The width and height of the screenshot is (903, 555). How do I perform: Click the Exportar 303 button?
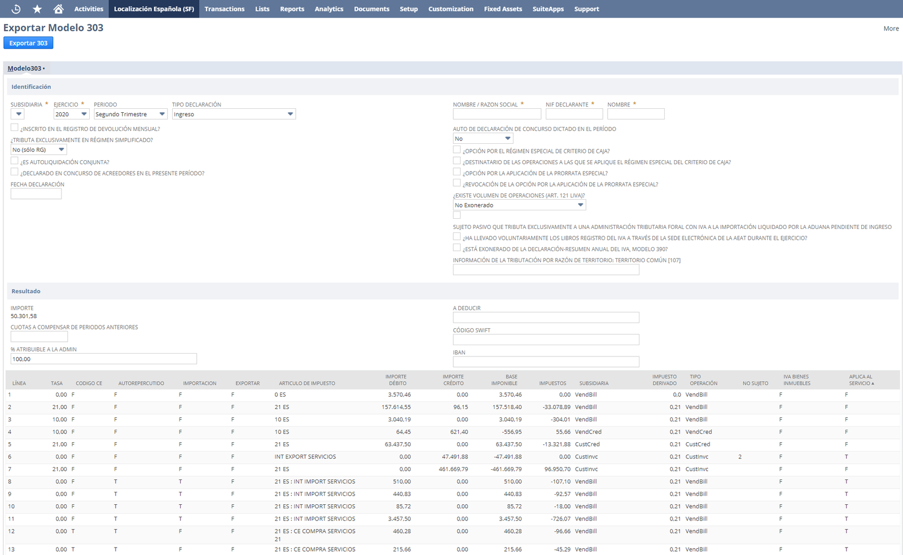tap(28, 43)
